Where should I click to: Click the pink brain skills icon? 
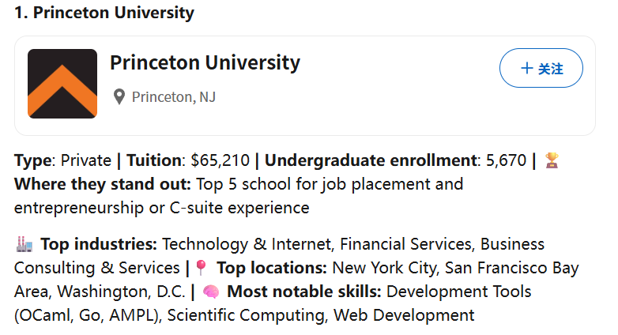click(x=211, y=292)
